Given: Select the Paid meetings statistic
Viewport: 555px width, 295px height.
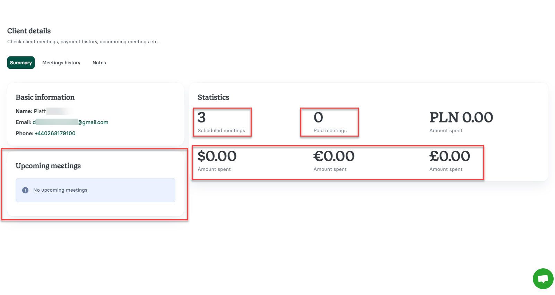Looking at the screenshot, I should point(329,122).
